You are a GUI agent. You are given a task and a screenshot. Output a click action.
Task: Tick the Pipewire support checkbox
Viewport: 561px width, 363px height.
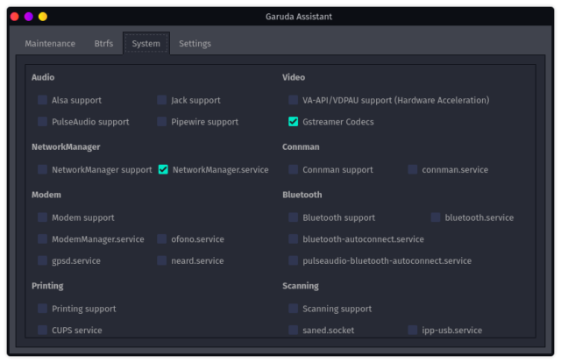[x=162, y=122]
